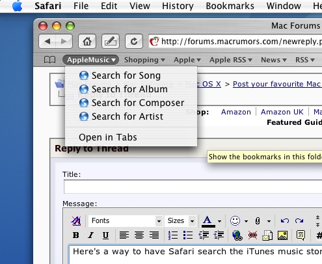This screenshot has width=322, height=264.
Task: Choose Search for Song bookmark
Action: click(x=131, y=75)
